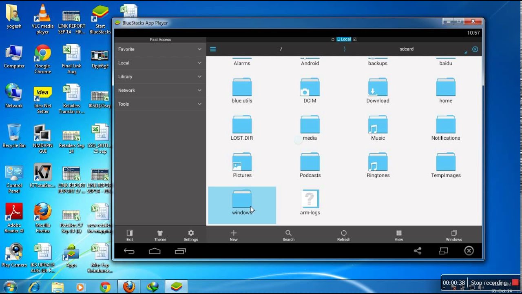Open Control Panel desktop shortcut

[x=14, y=179]
